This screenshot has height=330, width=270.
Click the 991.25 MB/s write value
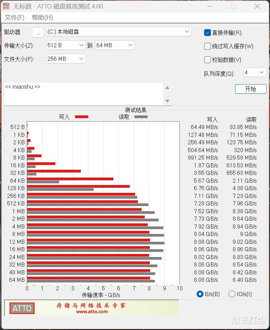203,158
